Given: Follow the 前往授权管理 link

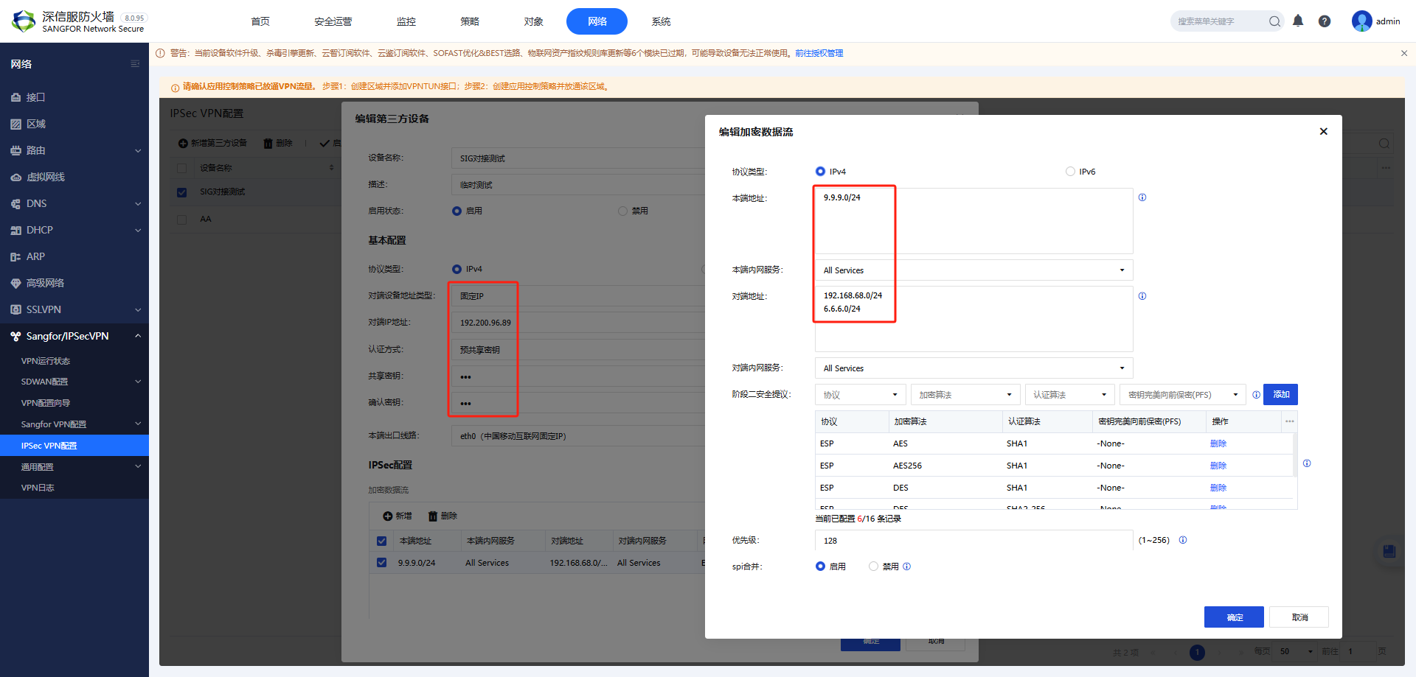Looking at the screenshot, I should point(819,53).
